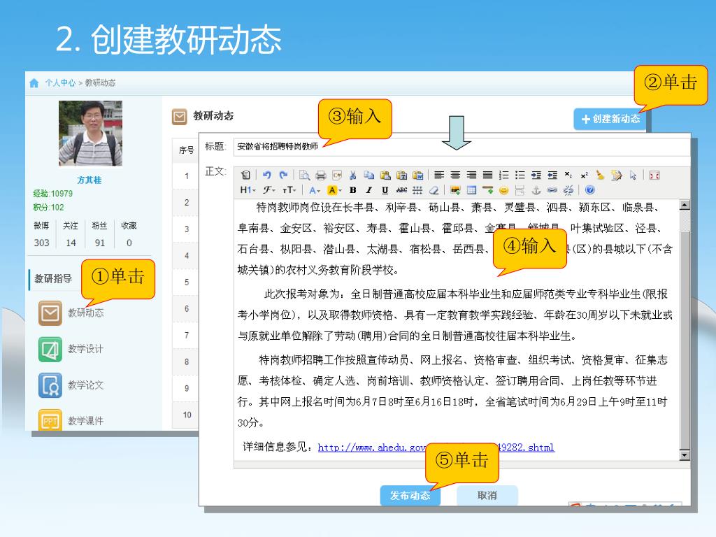716x537 pixels.
Task: Toggle bold formatting
Action: tap(353, 190)
